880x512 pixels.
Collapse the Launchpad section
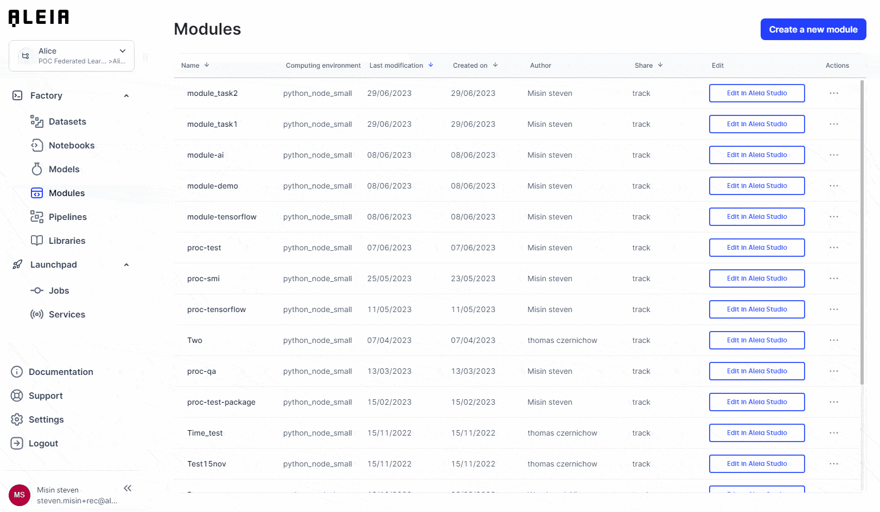point(126,264)
